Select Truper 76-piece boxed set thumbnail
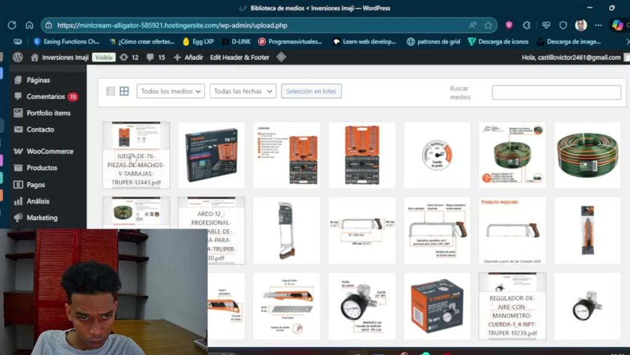The image size is (630, 355). pyautogui.click(x=211, y=155)
